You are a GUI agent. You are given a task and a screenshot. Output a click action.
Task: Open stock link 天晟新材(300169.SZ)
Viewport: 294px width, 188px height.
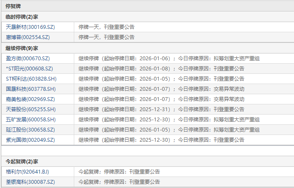[31, 27]
